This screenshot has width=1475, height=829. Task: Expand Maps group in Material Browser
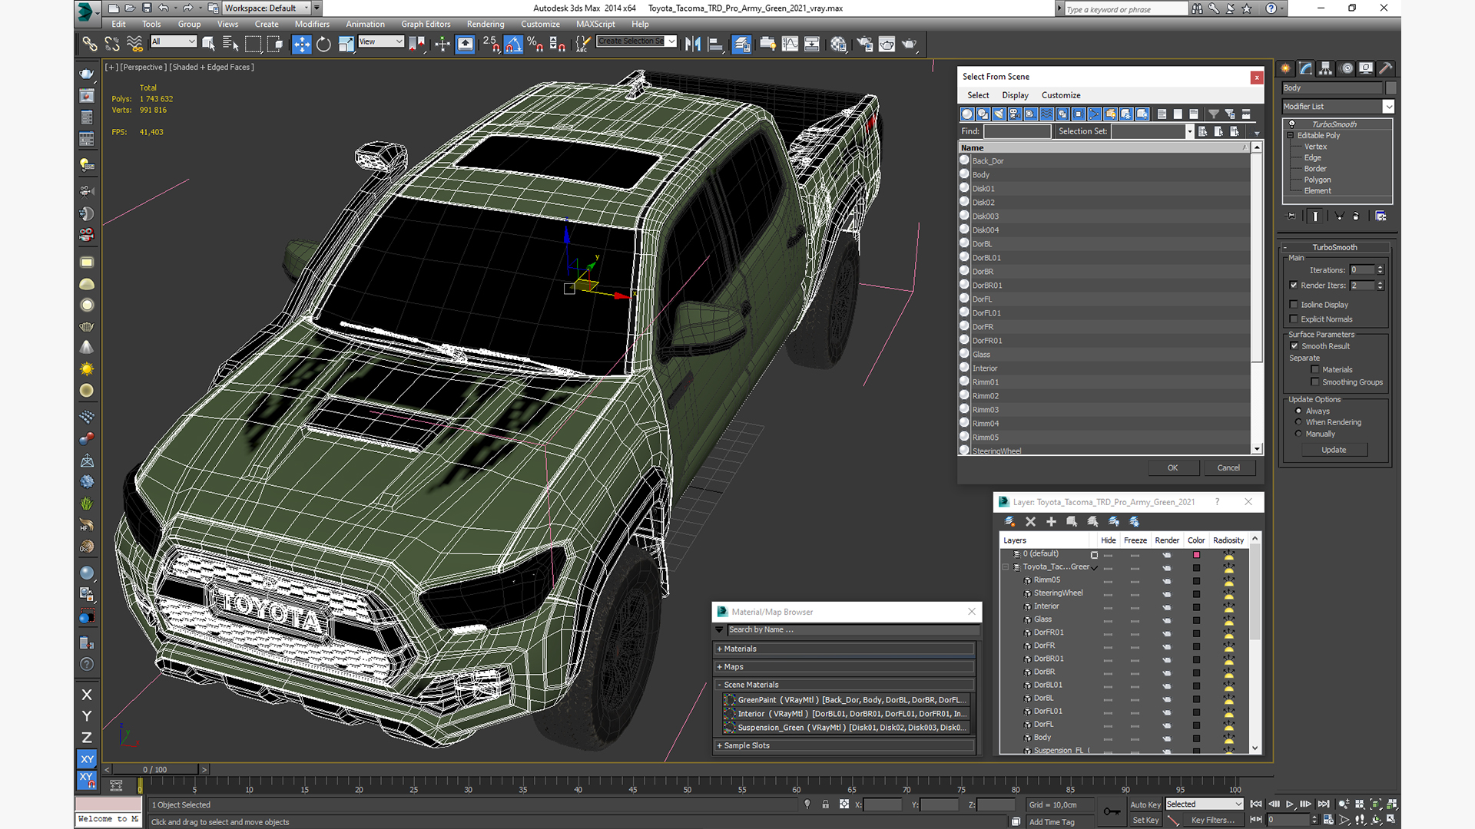(845, 667)
